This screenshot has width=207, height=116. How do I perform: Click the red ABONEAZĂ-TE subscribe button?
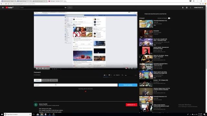[x=132, y=105]
